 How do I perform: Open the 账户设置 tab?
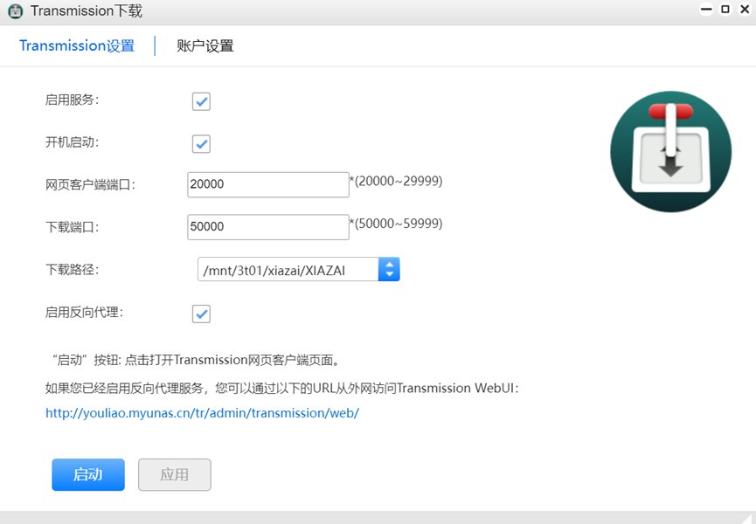coord(205,46)
